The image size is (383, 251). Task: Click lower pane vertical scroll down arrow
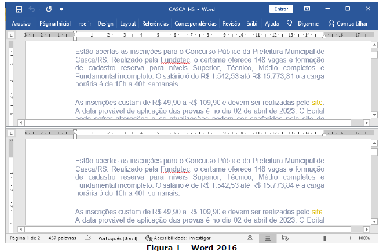click(x=374, y=221)
